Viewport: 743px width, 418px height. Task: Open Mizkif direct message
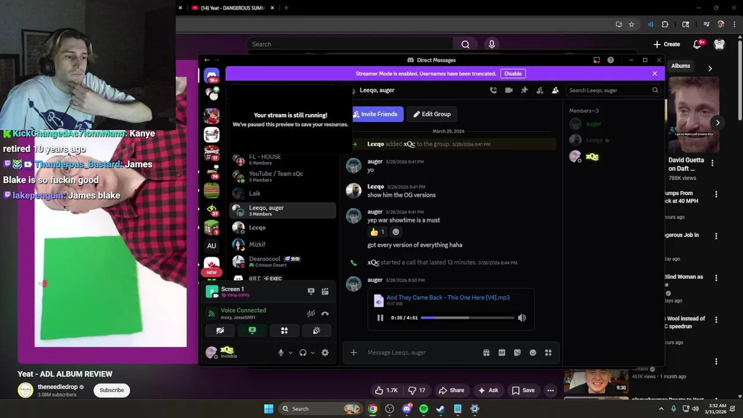(x=283, y=244)
